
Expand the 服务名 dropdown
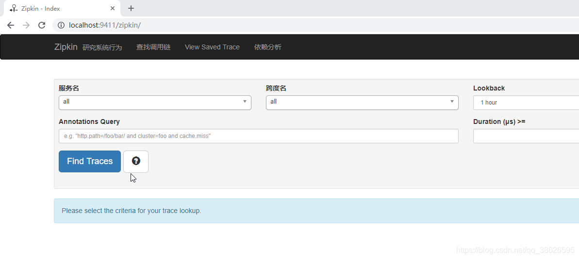155,103
